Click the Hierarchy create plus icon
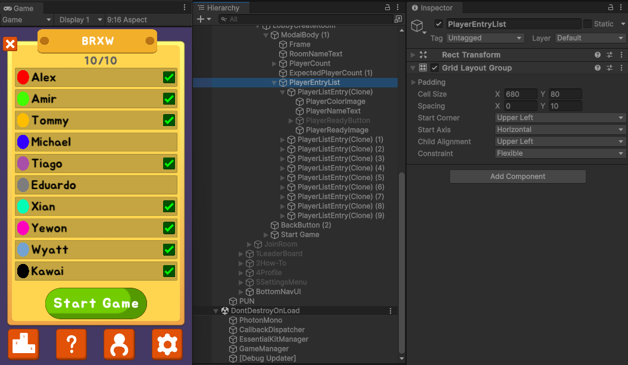 click(x=201, y=19)
